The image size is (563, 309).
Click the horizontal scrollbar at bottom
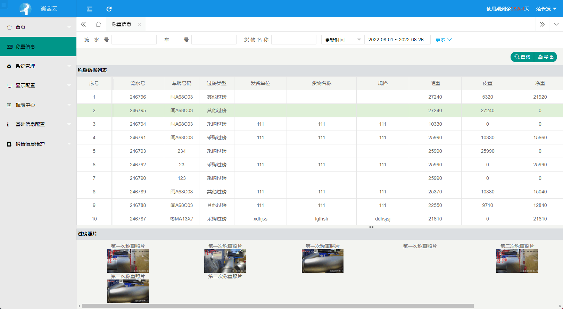click(x=278, y=306)
